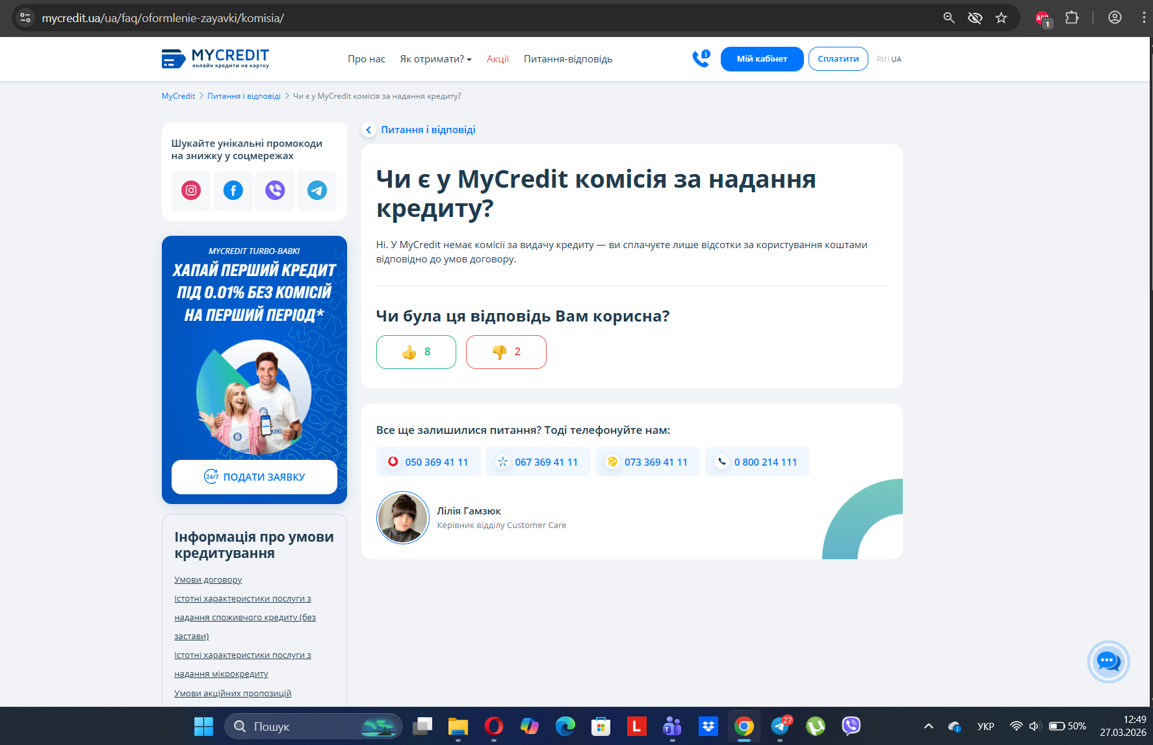
Task: Open Telegram from the taskbar
Action: [780, 726]
